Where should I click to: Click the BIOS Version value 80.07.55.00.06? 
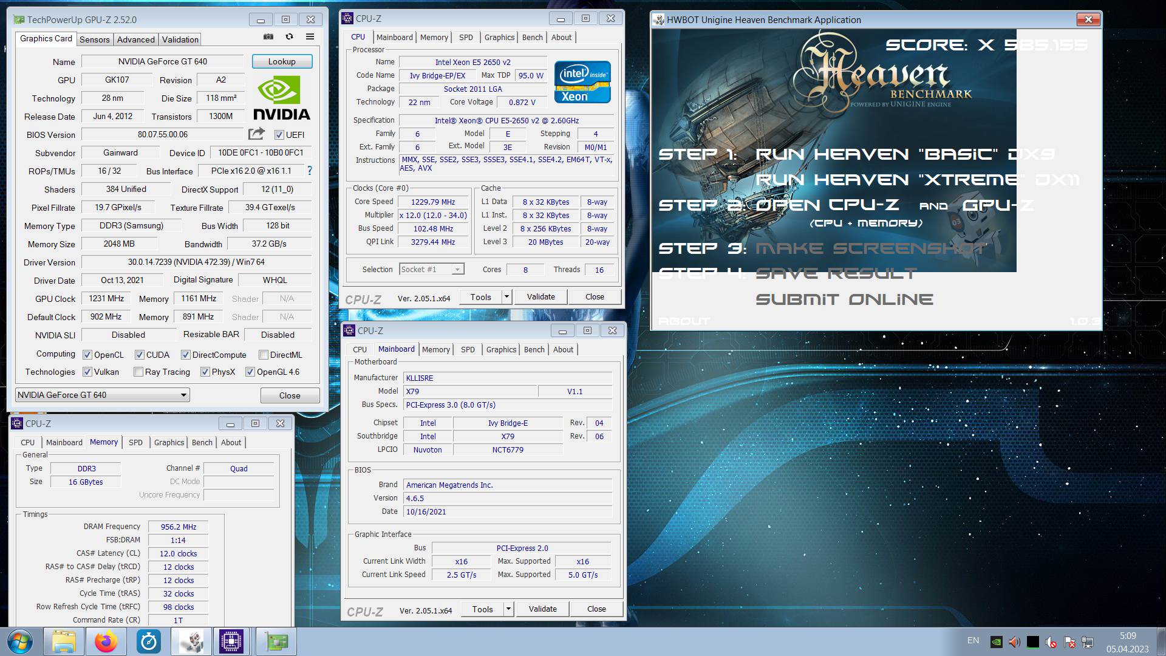(163, 134)
